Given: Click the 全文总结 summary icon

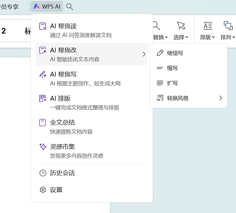Looking at the screenshot, I should tap(42, 123).
